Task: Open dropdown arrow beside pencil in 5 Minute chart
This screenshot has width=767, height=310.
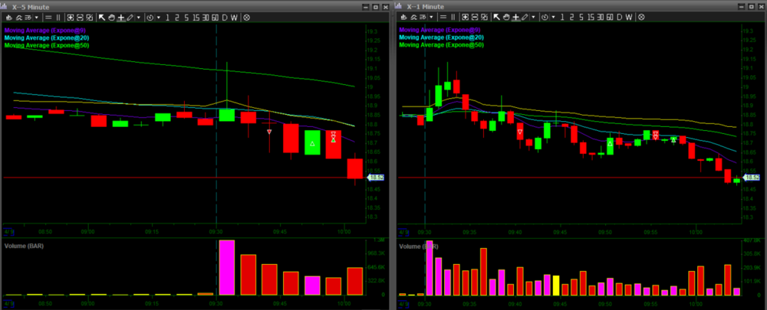Action: pos(138,17)
